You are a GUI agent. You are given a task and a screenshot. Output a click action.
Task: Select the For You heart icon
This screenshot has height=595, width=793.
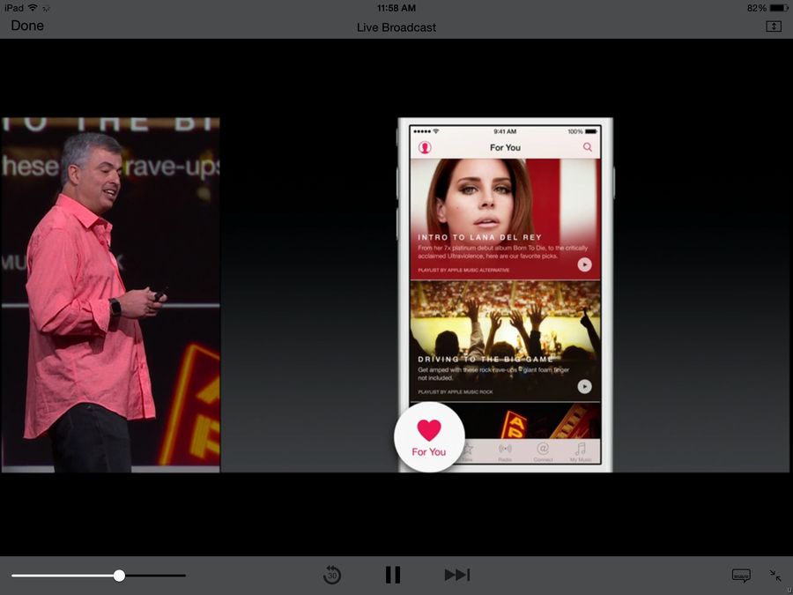point(429,430)
